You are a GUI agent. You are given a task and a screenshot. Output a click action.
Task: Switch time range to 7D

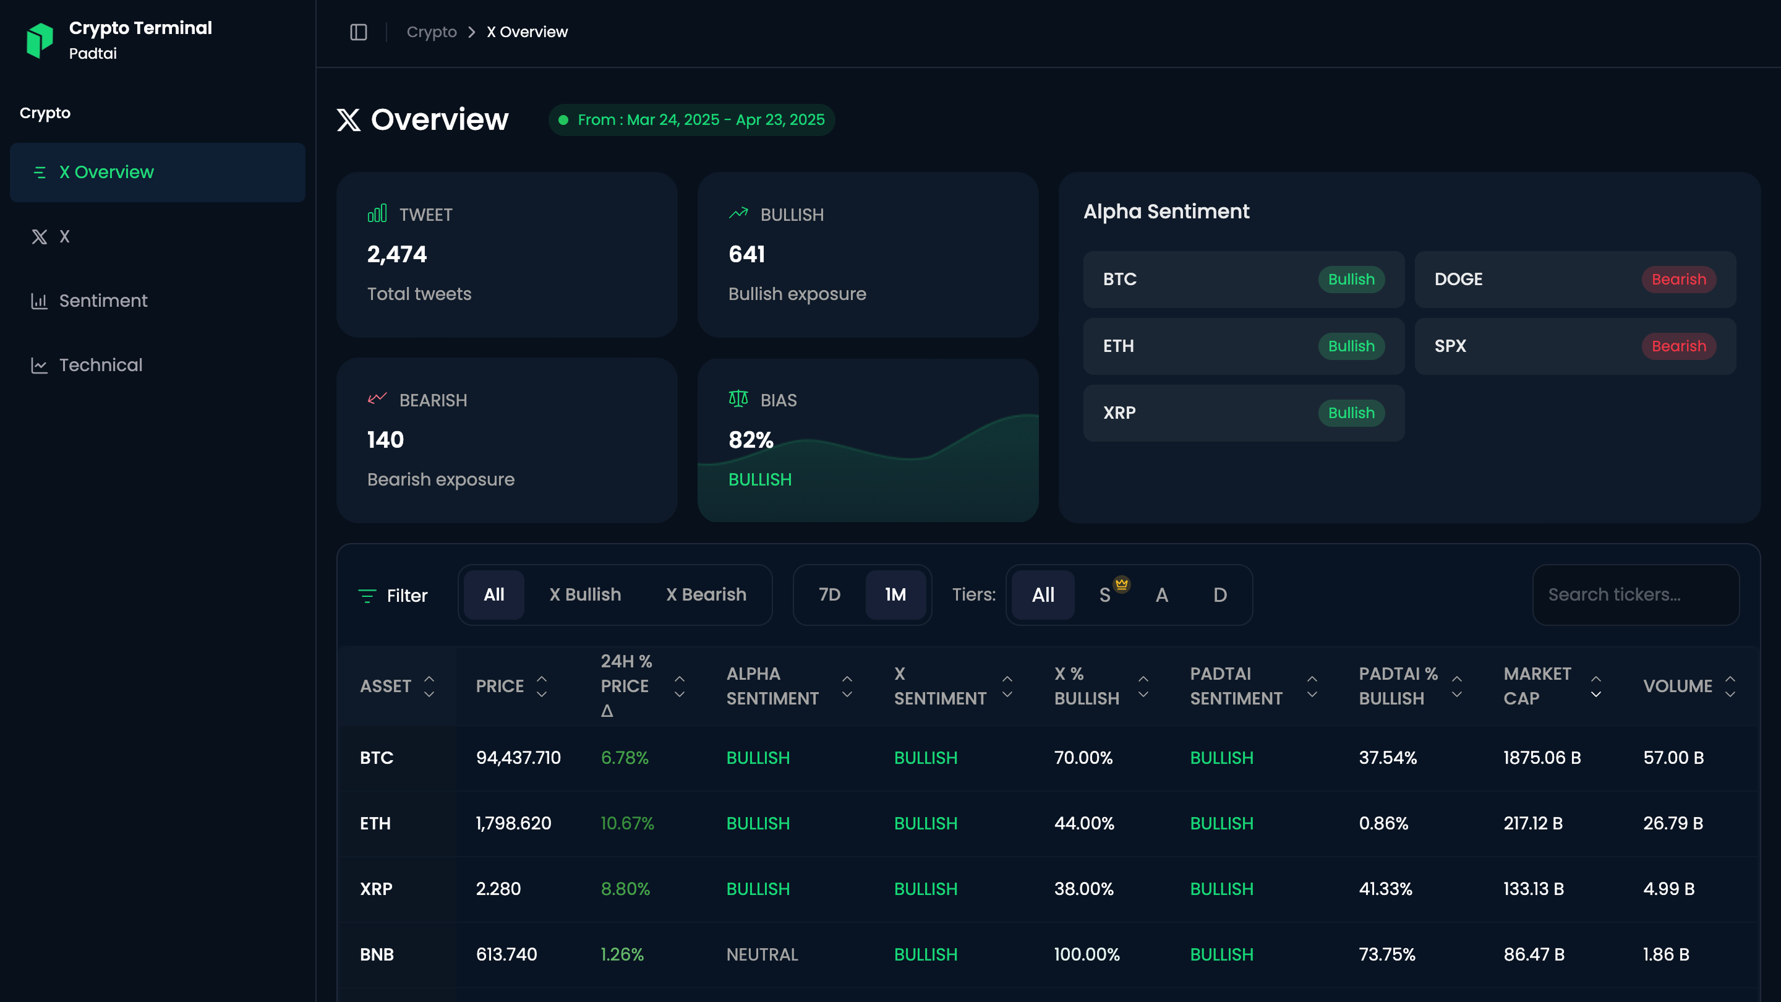click(829, 594)
